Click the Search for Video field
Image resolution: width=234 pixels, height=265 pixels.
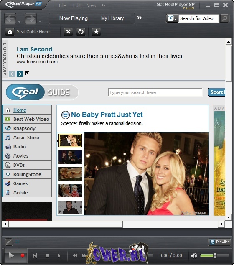198,18
